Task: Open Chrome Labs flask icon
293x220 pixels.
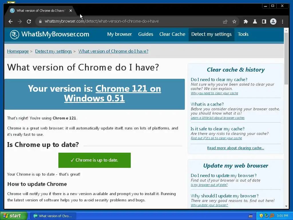Action: 255,21
